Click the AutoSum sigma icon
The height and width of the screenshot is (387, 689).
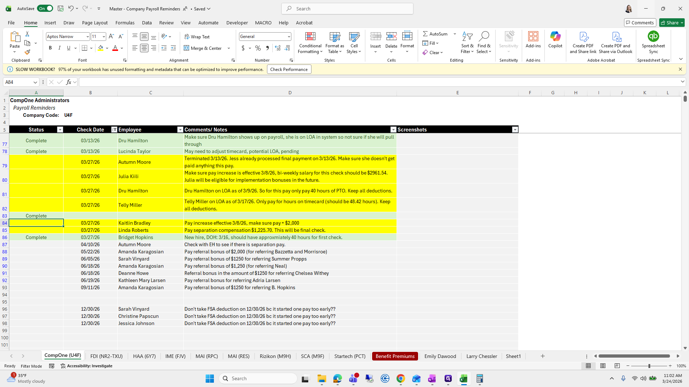[425, 34]
